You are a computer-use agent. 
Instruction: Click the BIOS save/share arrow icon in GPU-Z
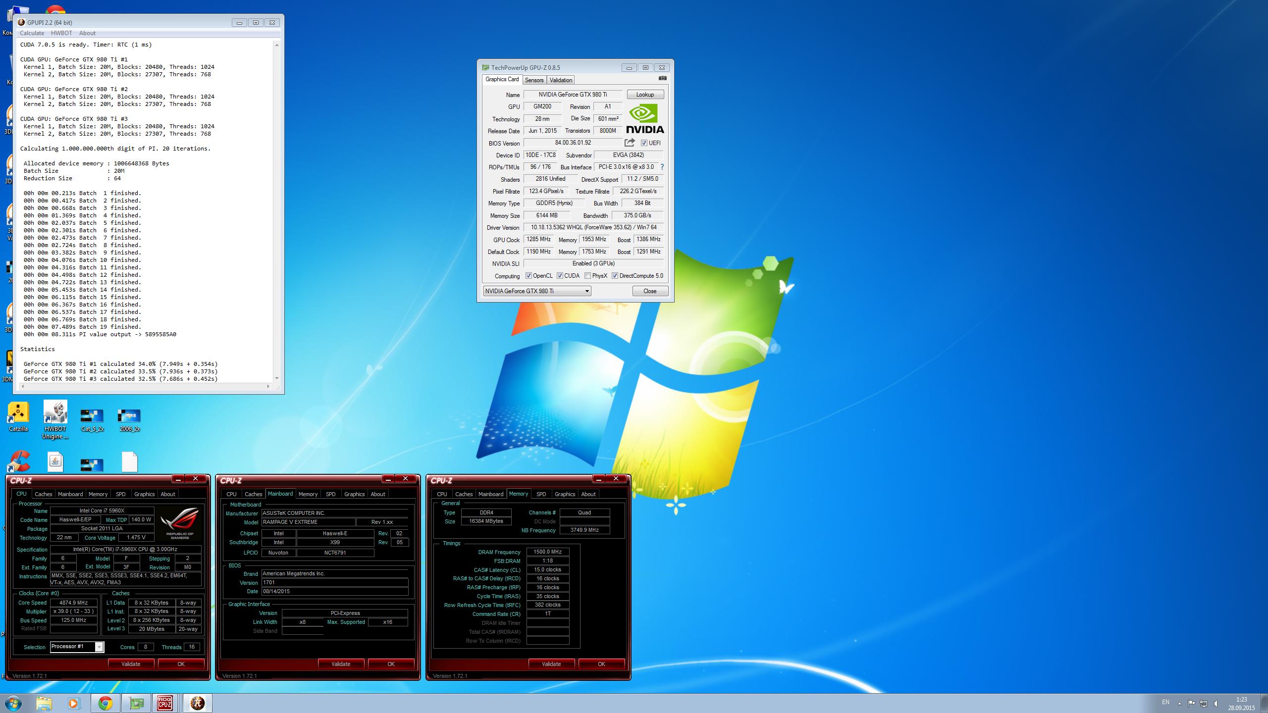click(x=630, y=143)
